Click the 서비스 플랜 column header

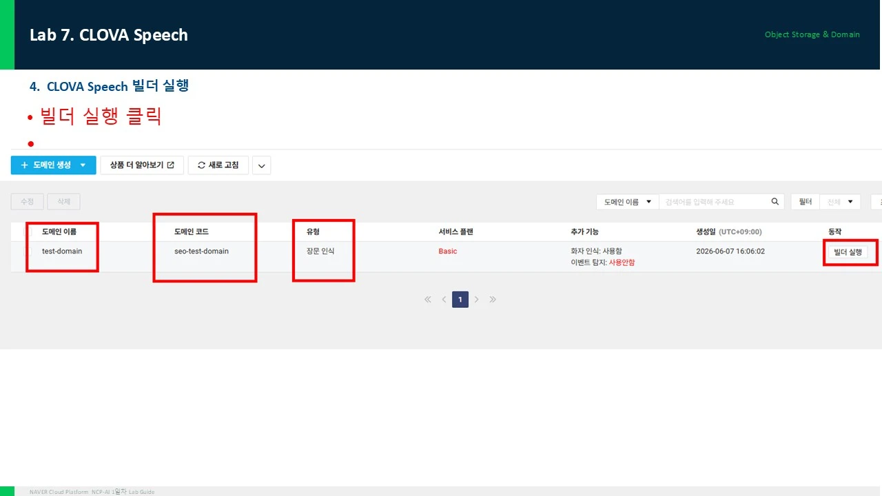456,232
